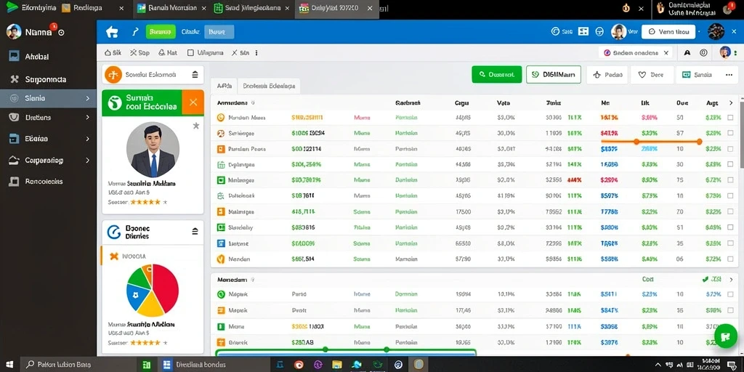744x372 pixels.
Task: Click the Surponinca tools icon in sidebar
Action: point(15,79)
